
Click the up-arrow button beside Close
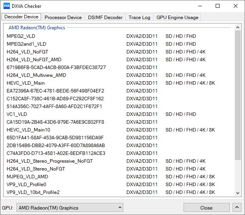pos(237,208)
